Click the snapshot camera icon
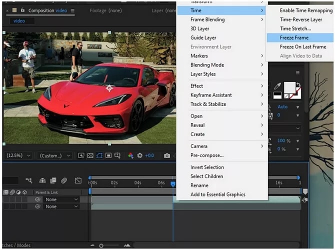The image size is (335, 250). [167, 155]
